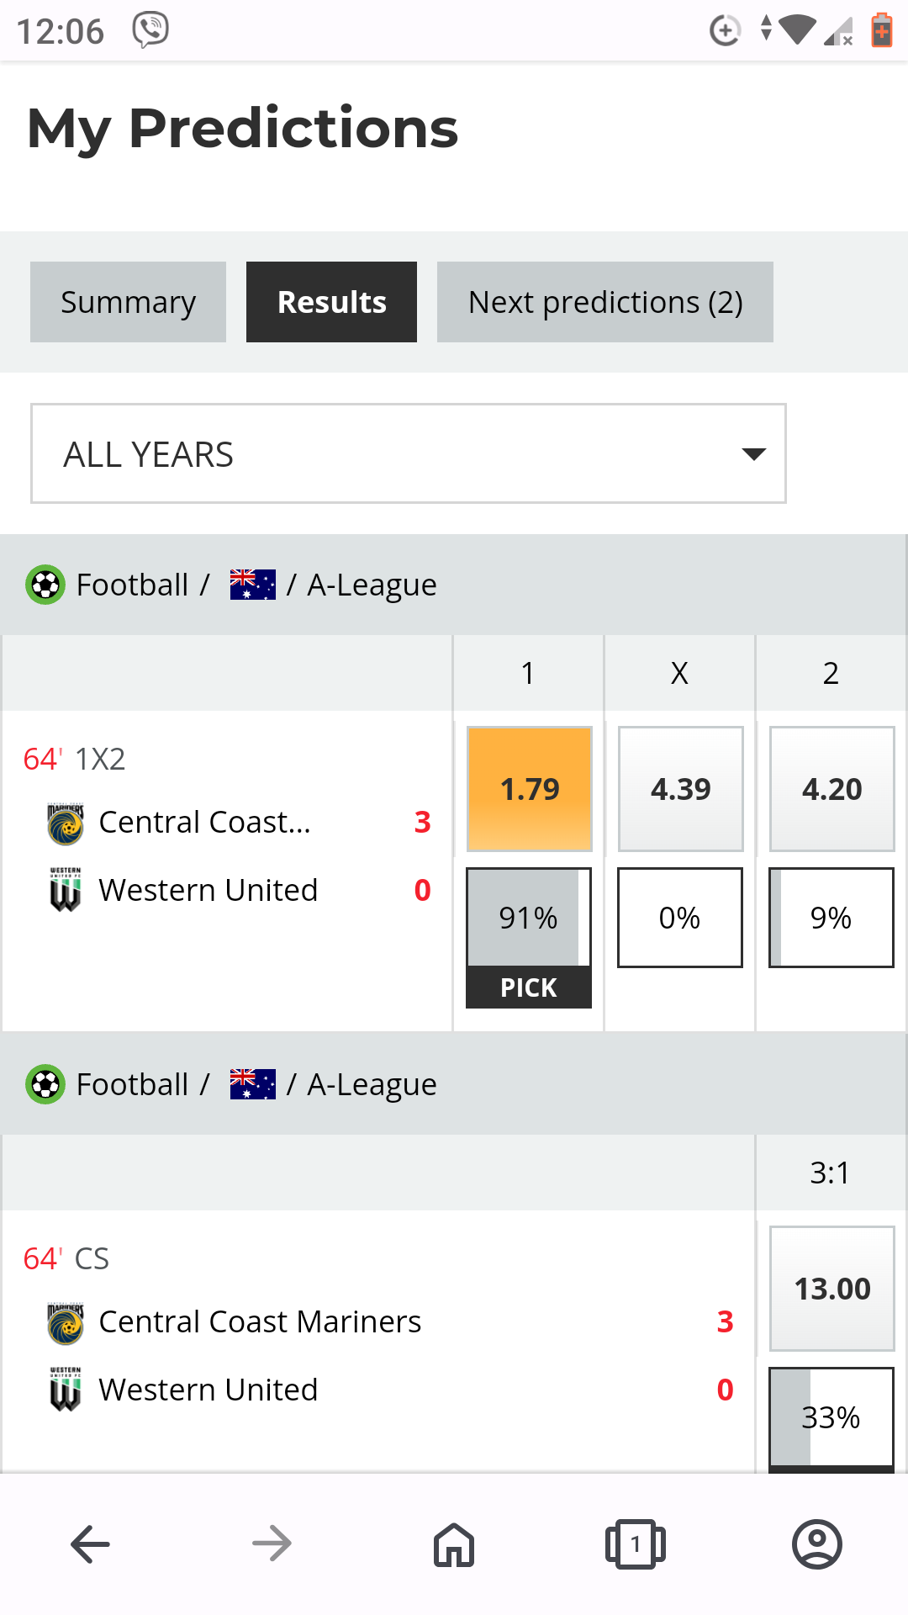Tap the browser back arrow icon
The height and width of the screenshot is (1615, 908).
coord(91,1544)
